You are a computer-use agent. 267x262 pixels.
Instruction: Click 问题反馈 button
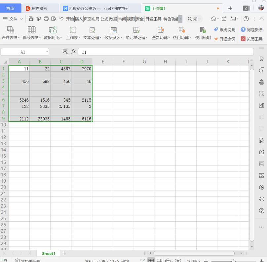[x=251, y=30]
